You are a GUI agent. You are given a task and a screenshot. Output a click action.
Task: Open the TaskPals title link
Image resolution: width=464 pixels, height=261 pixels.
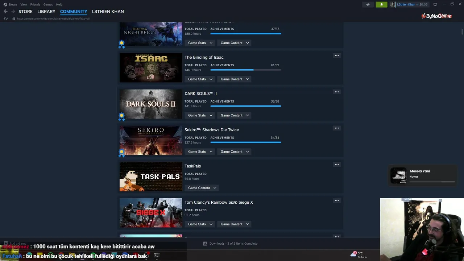tap(192, 166)
